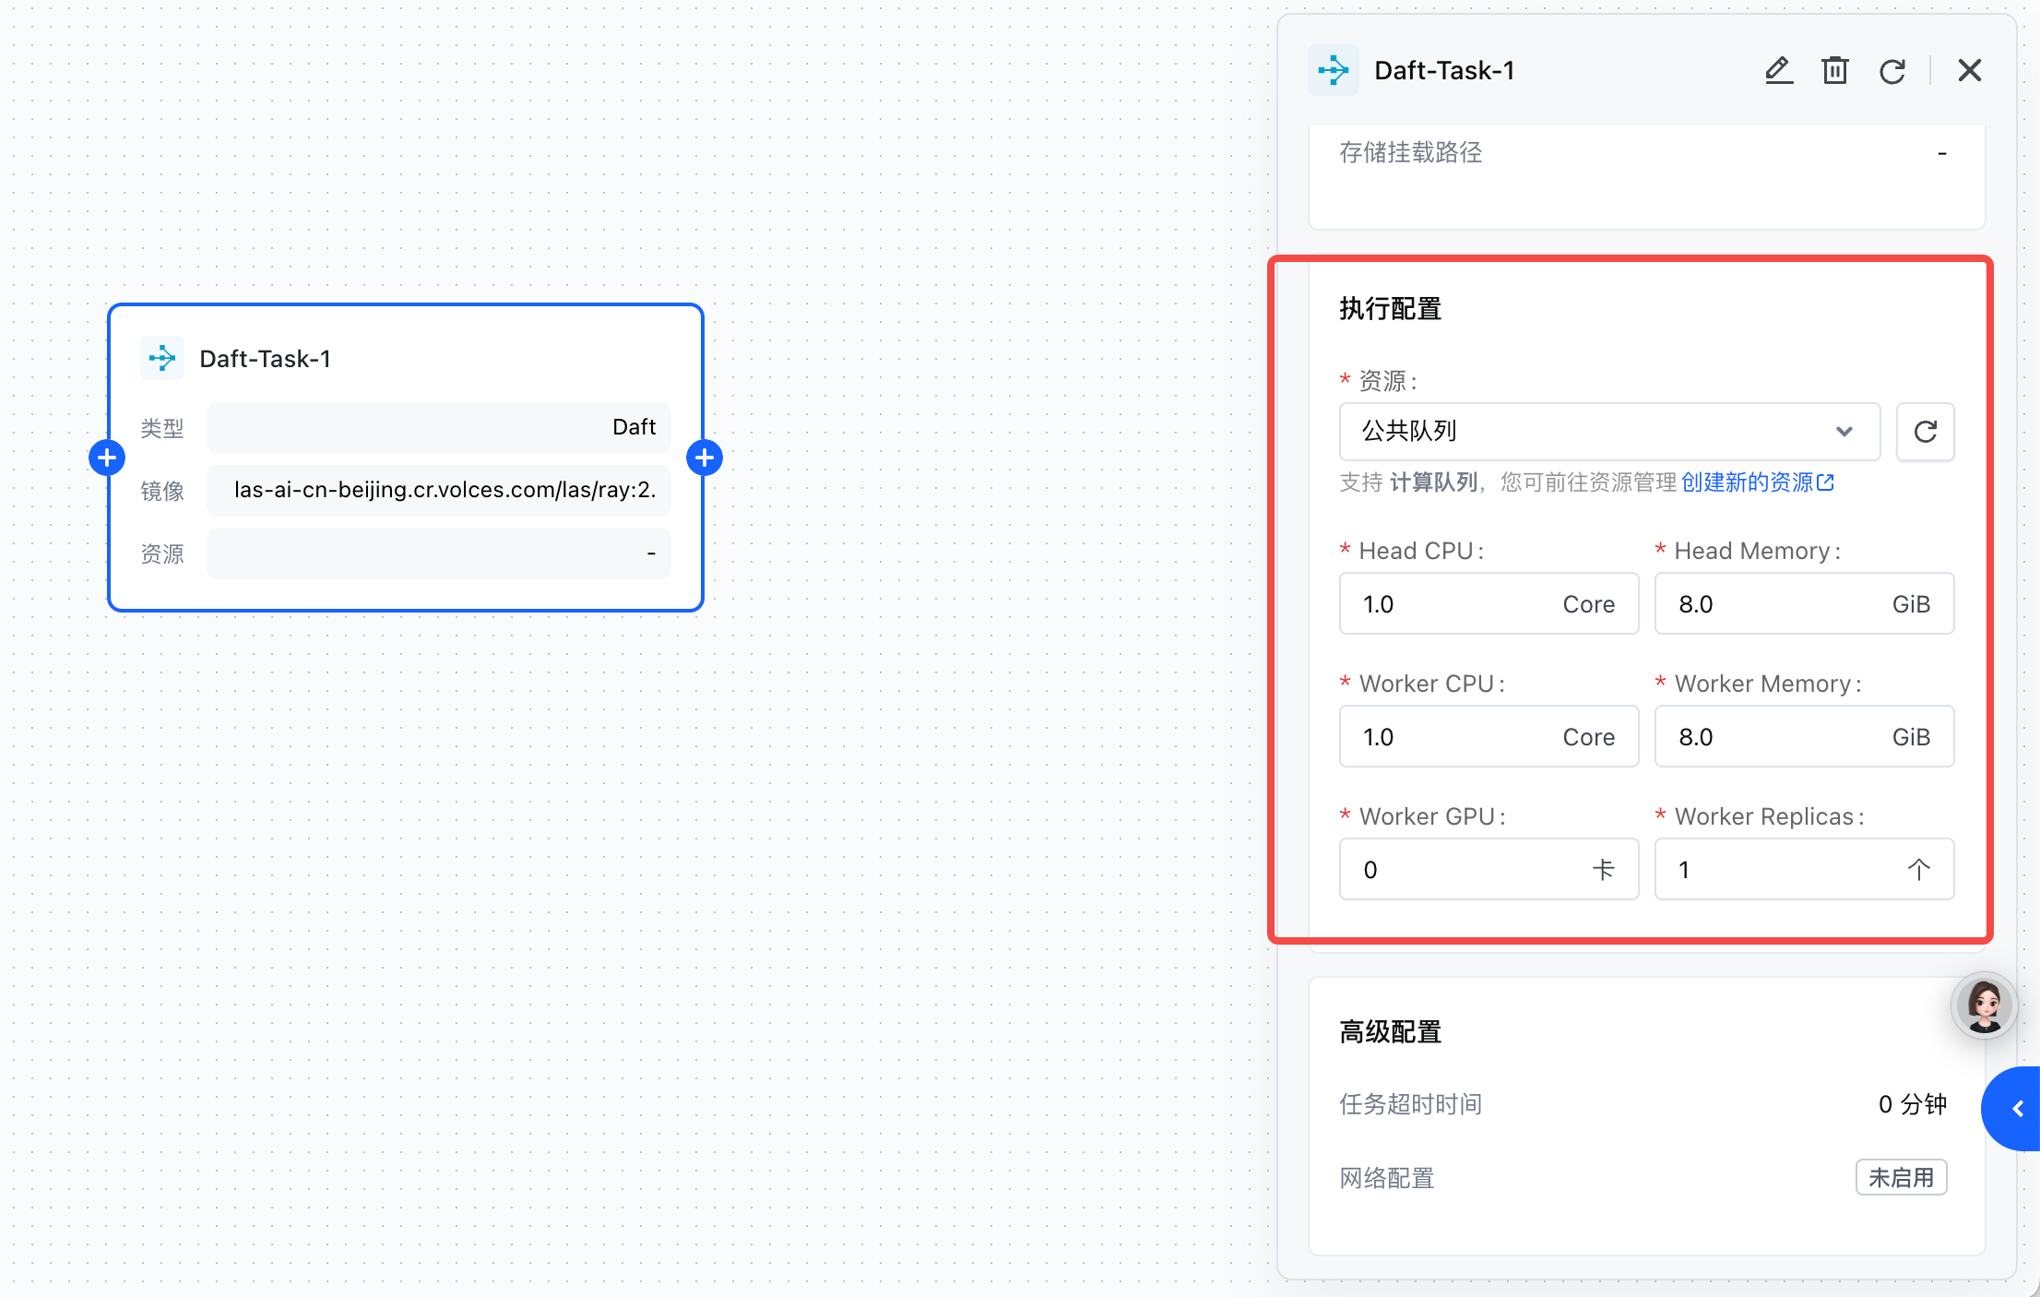Viewport: 2040px width, 1297px height.
Task: Click the 未启用 network config tag
Action: click(x=1901, y=1177)
